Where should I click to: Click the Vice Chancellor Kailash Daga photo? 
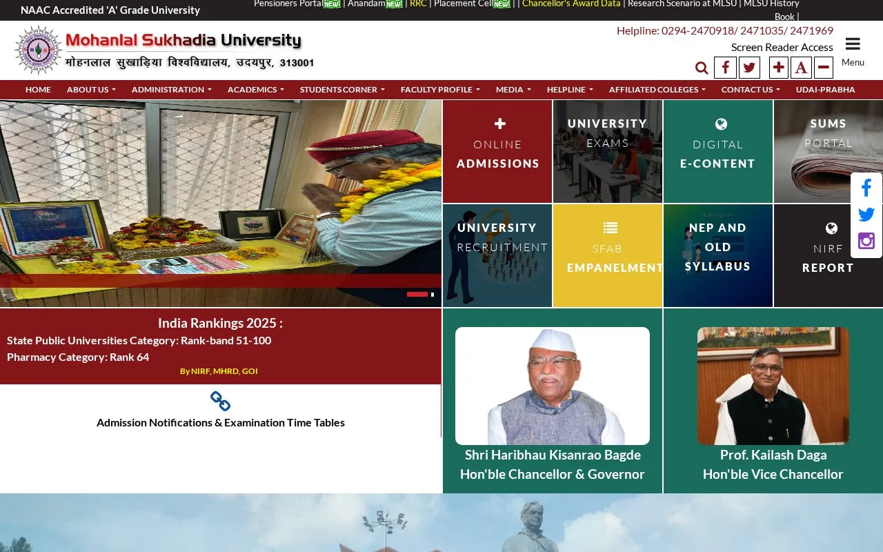tap(773, 386)
